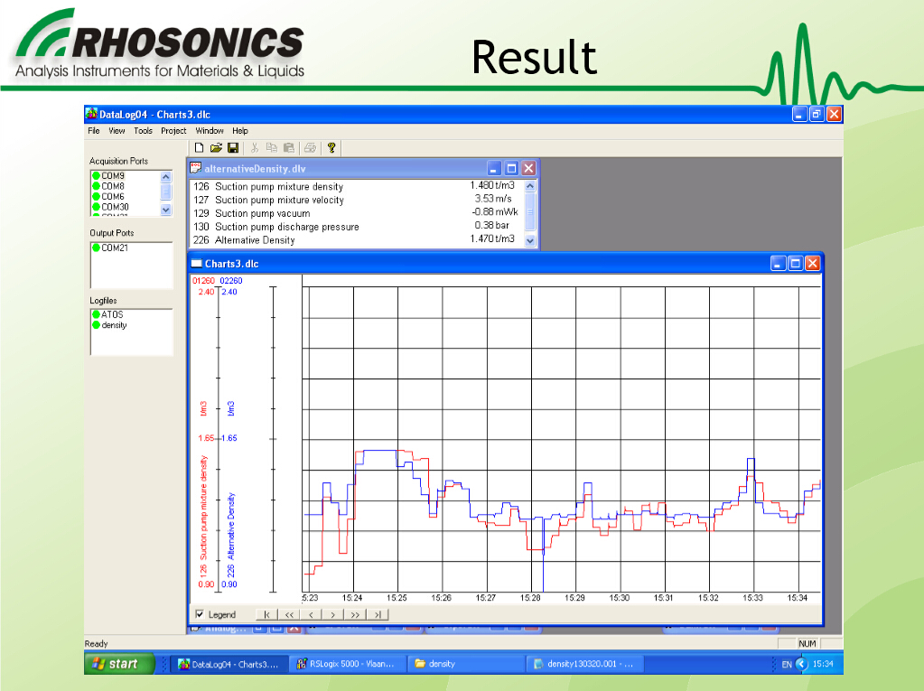The image size is (924, 691).
Task: Click the Ready status bar text
Action: pyautogui.click(x=96, y=643)
